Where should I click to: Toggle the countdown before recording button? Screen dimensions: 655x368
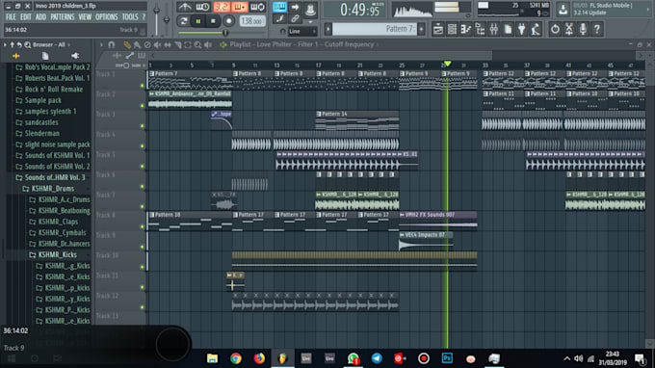pyautogui.click(x=222, y=7)
